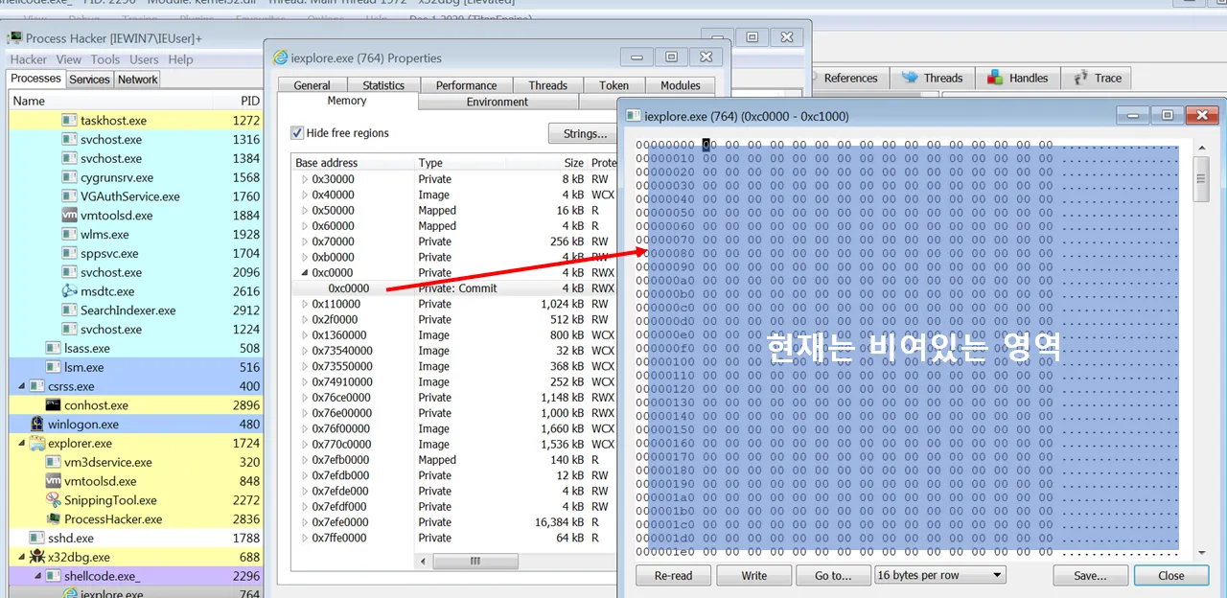This screenshot has width=1227, height=598.
Task: Click the Strings... button
Action: [585, 133]
